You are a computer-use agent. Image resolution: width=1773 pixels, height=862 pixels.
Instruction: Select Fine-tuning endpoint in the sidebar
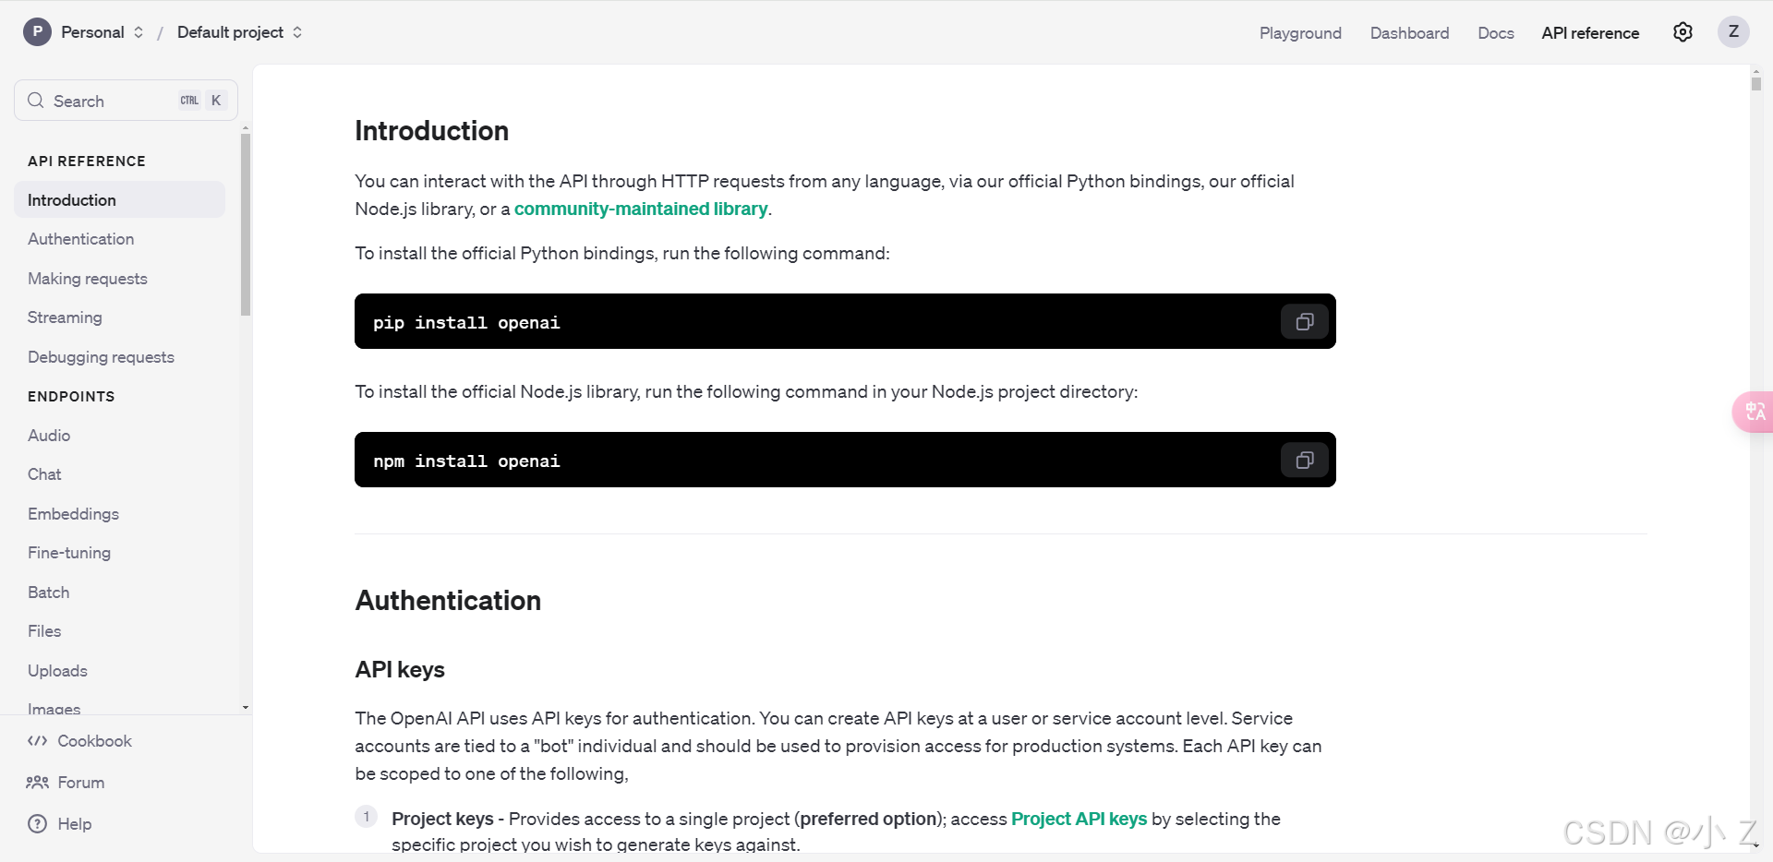[69, 553]
